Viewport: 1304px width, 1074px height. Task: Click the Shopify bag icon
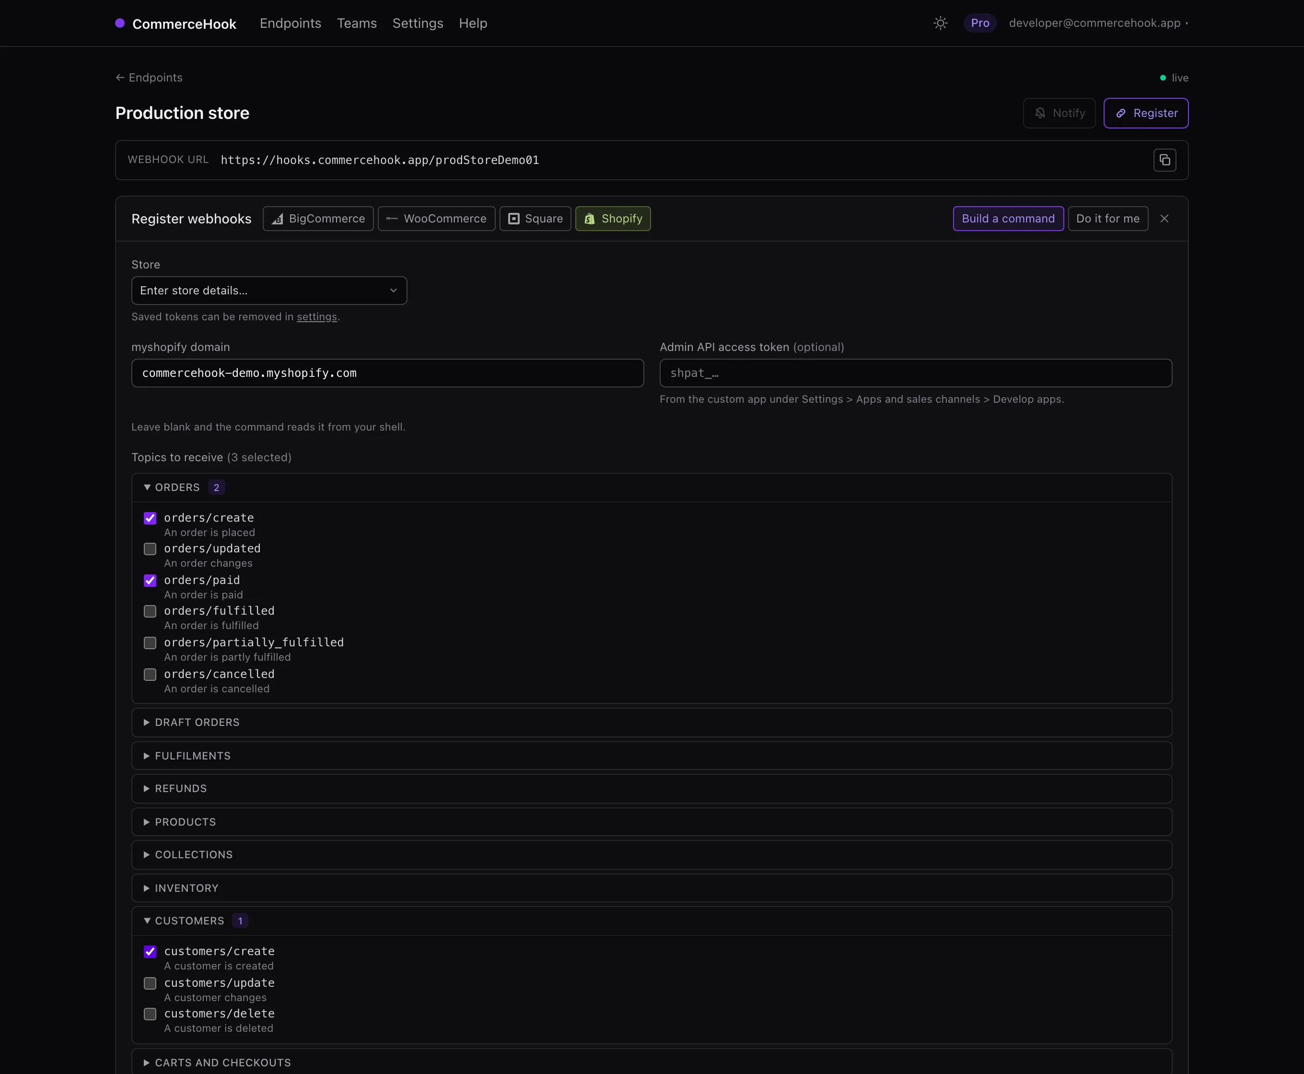(x=590, y=219)
